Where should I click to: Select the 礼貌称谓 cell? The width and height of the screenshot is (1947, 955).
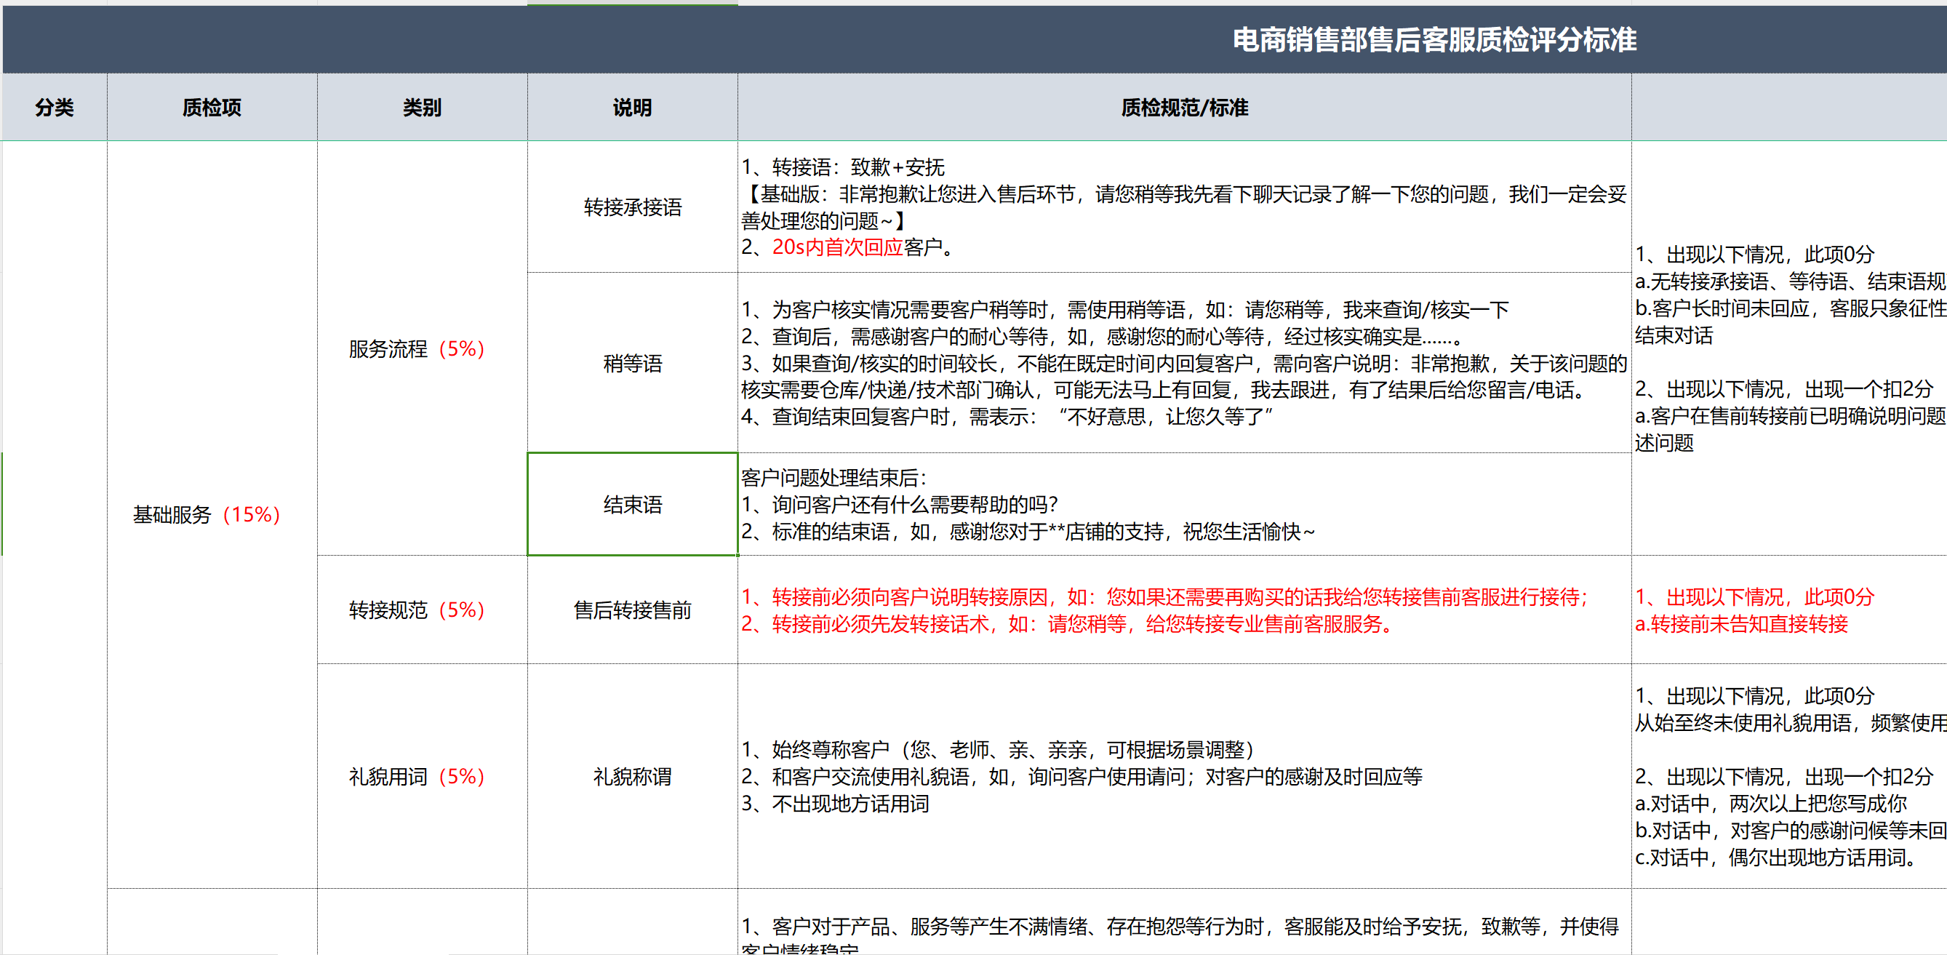pos(632,776)
